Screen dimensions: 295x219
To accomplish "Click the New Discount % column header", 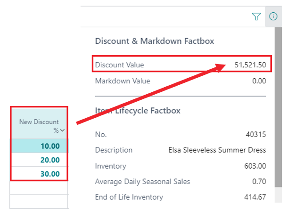I will tap(39, 126).
